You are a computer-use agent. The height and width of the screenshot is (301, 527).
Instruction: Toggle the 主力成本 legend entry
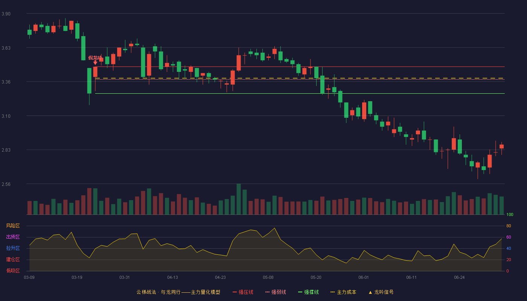(x=343, y=292)
